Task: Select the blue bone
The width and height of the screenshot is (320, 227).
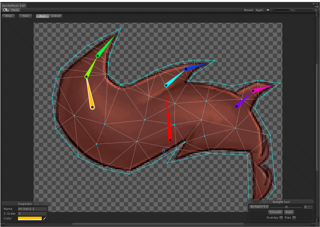Action: (195, 67)
